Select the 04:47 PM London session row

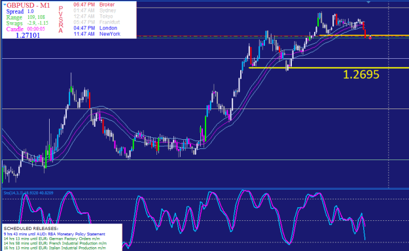coord(95,28)
